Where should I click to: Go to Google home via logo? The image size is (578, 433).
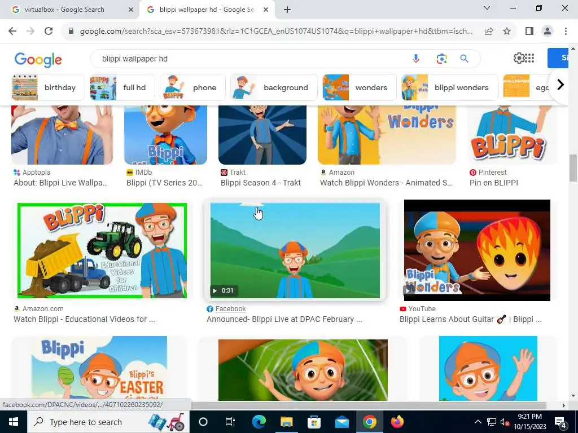coord(38,60)
